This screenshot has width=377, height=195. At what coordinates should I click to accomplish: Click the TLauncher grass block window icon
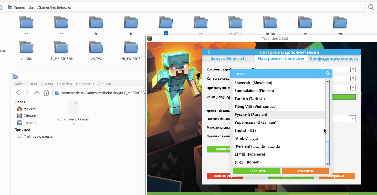[150, 38]
